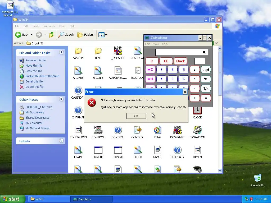
Task: Expand the Details panel
Action: 61,141
